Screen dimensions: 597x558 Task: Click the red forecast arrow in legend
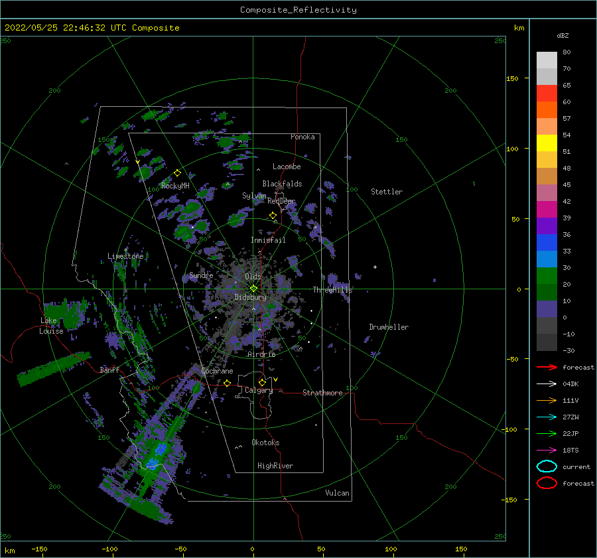pyautogui.click(x=547, y=367)
